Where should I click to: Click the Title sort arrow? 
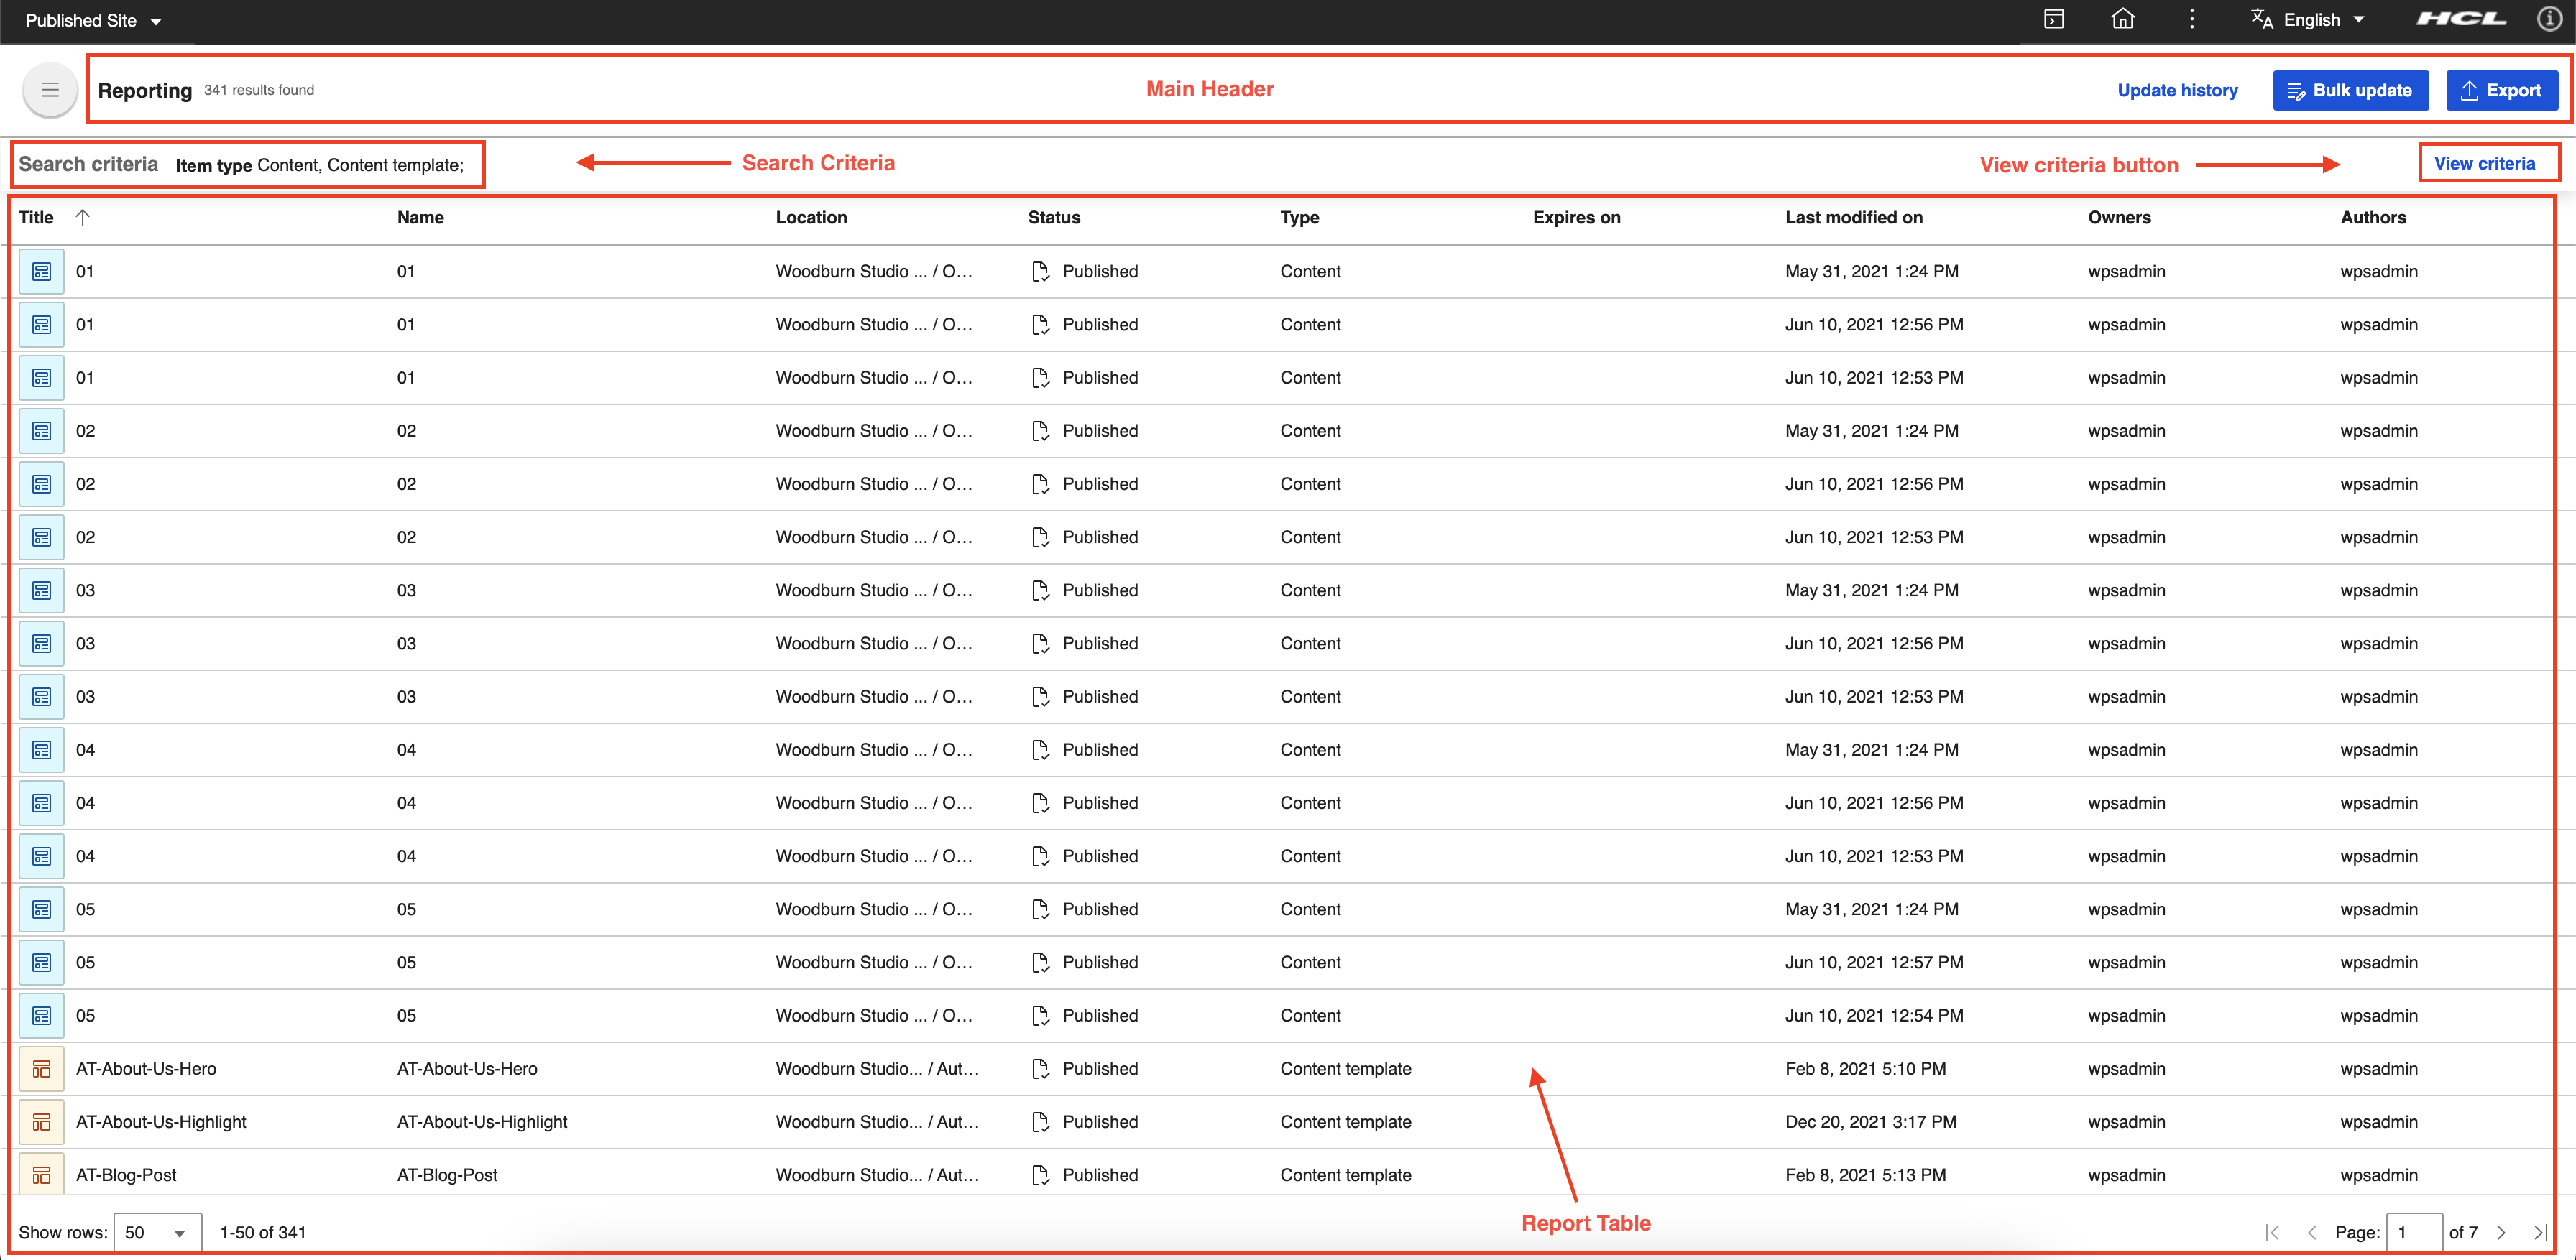(x=83, y=218)
